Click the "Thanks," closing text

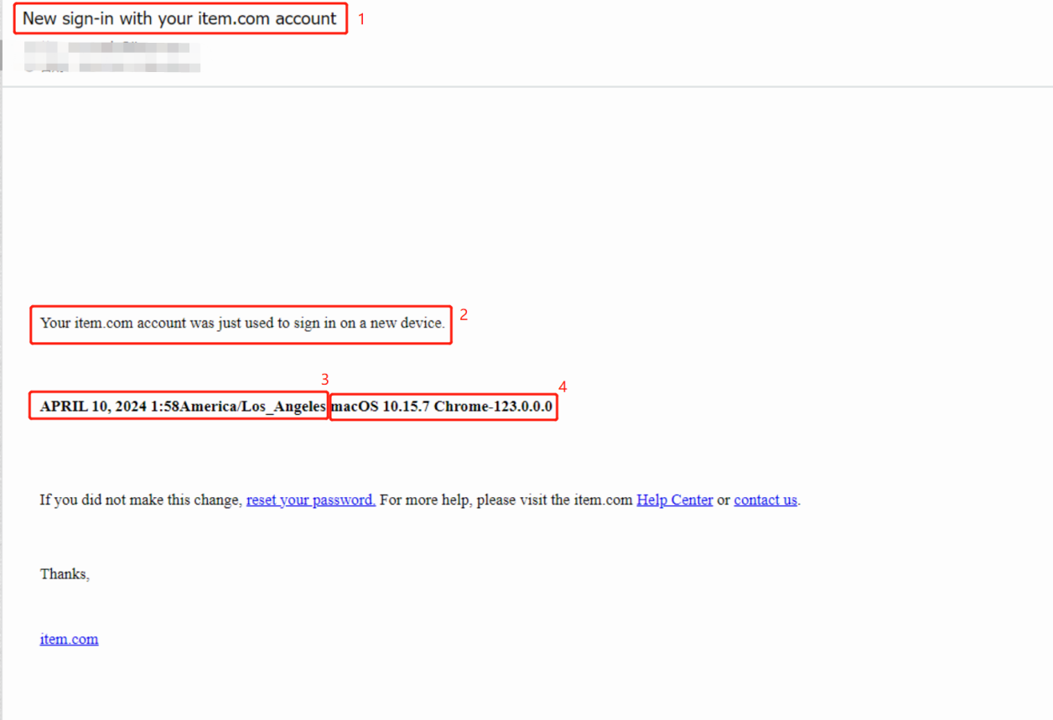coord(65,574)
